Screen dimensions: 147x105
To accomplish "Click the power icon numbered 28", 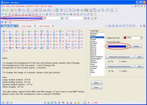I will pos(16,38).
